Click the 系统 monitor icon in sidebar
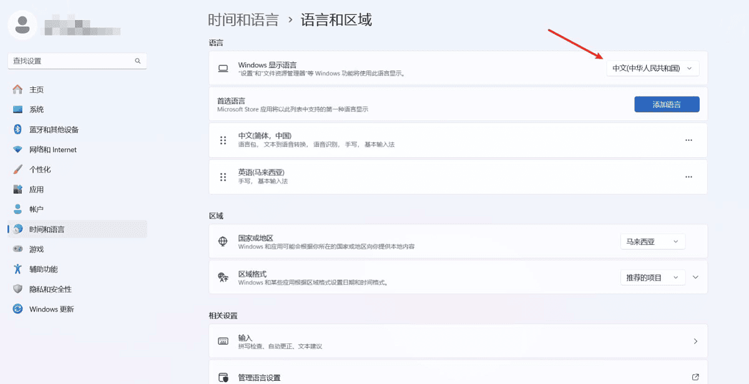Viewport: 749px width, 384px height. (17, 110)
